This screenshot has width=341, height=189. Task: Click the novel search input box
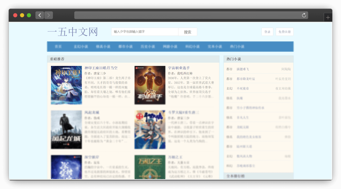145,32
